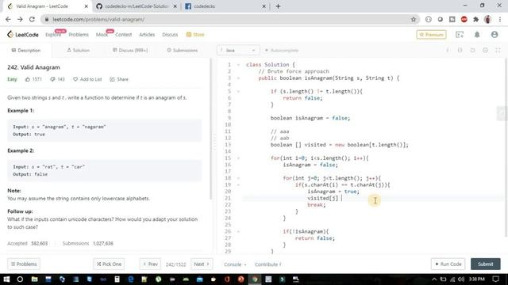The image size is (508, 285).
Task: Click the Add to List heart icon
Action: tap(75, 79)
